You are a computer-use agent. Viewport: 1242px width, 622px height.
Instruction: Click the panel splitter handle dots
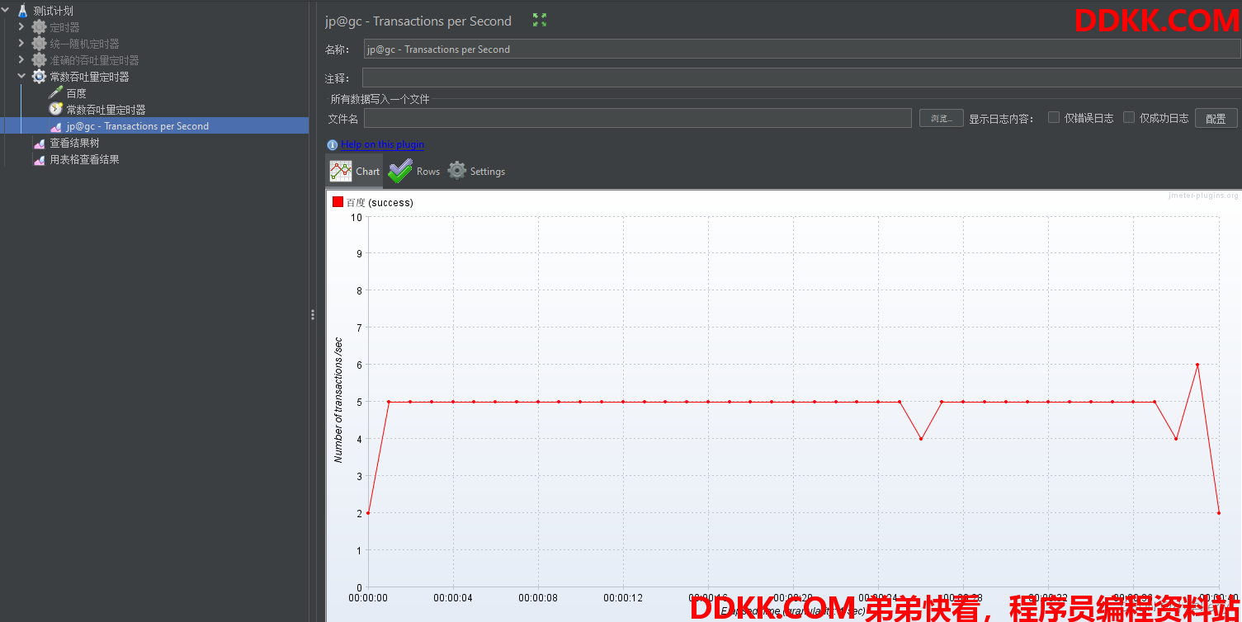click(x=313, y=314)
